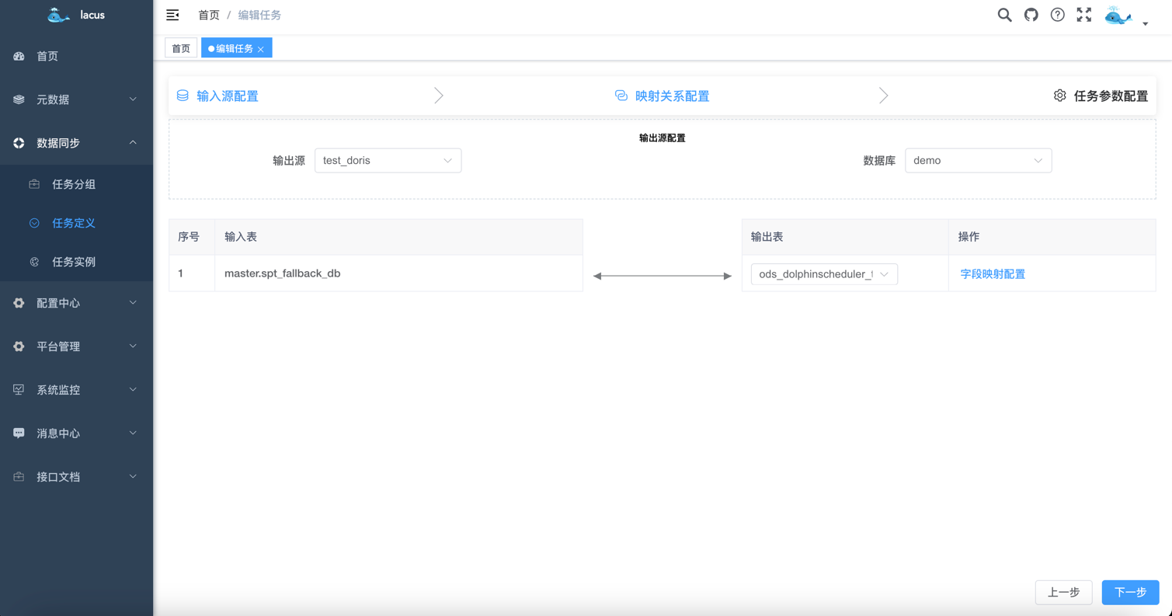Click the 输出表 column header
The height and width of the screenshot is (616, 1172).
(845, 237)
